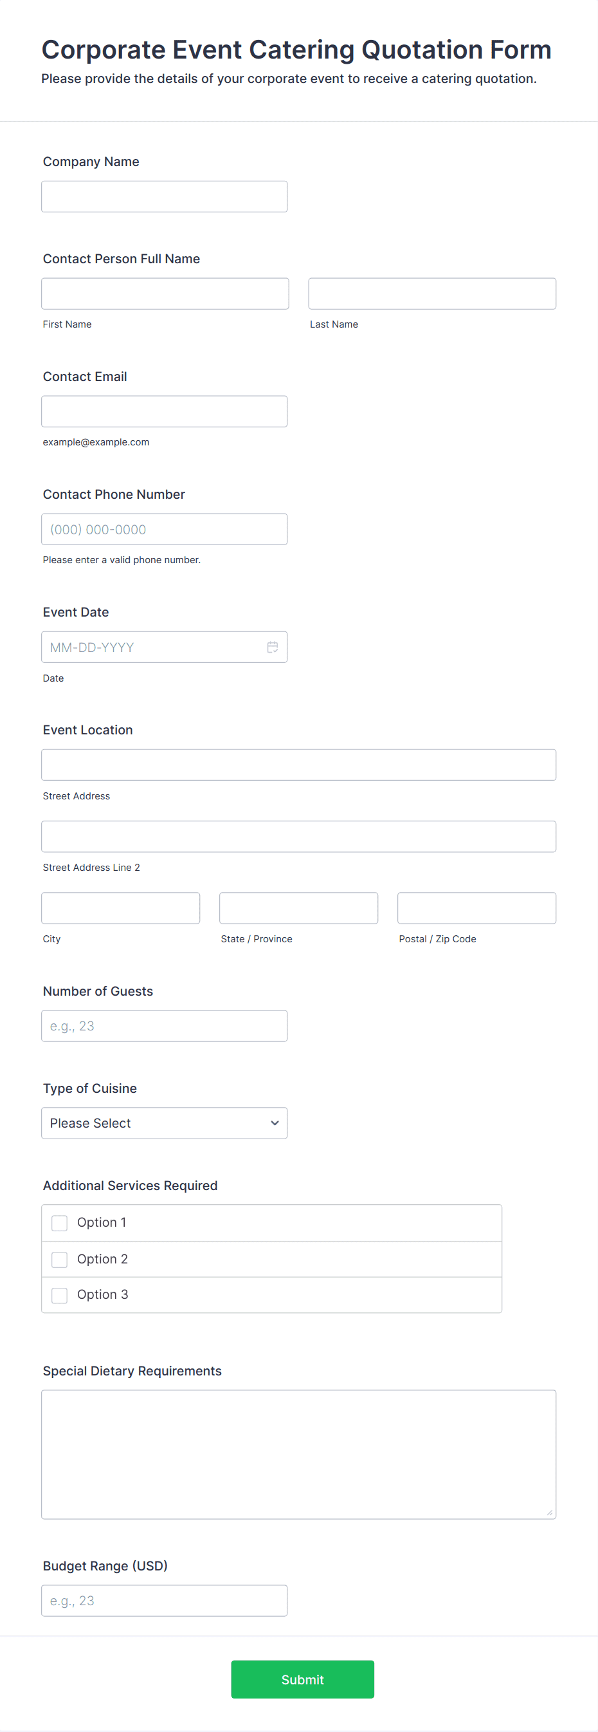Check the Option 1 checkbox

pyautogui.click(x=60, y=1223)
